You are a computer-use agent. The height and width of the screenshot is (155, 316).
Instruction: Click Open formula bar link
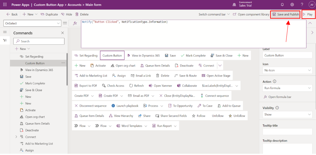(x=278, y=97)
